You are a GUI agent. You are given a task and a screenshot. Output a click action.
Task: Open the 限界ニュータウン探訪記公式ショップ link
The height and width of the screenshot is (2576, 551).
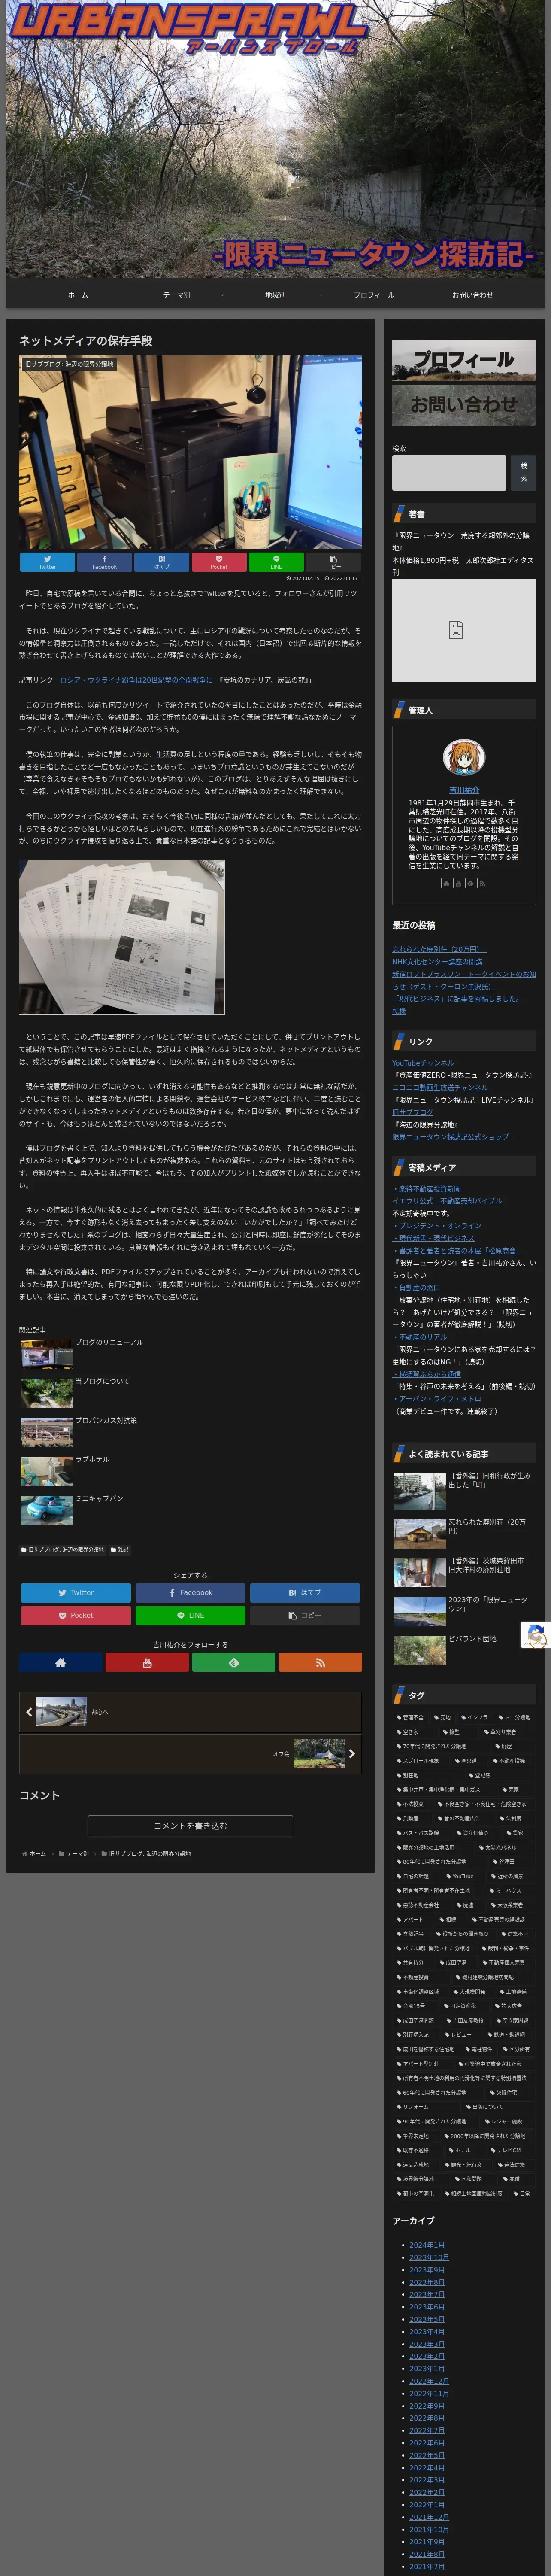tap(450, 1137)
